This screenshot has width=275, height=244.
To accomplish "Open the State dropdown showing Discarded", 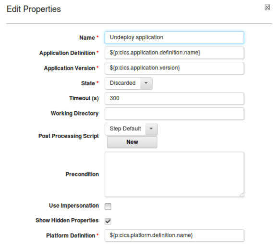I will pos(129,83).
